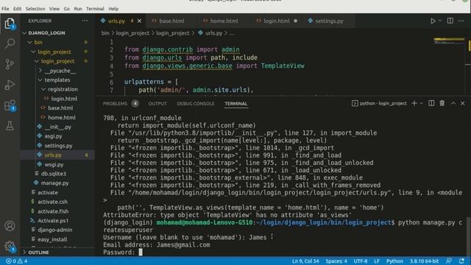Open the Go menu
The image size is (471, 265).
tap(67, 9)
